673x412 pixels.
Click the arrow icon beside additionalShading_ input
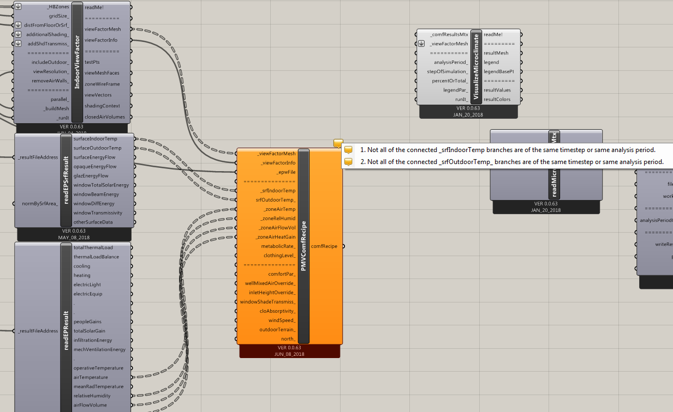coord(17,34)
